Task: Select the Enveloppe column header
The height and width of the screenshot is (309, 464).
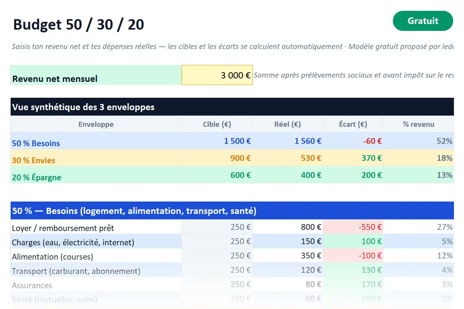Action: point(96,124)
